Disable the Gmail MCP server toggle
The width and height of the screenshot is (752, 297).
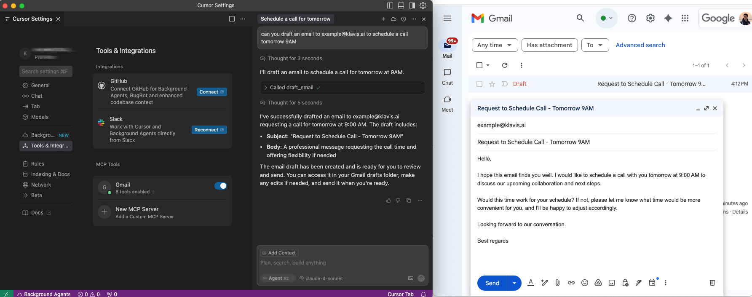click(221, 186)
